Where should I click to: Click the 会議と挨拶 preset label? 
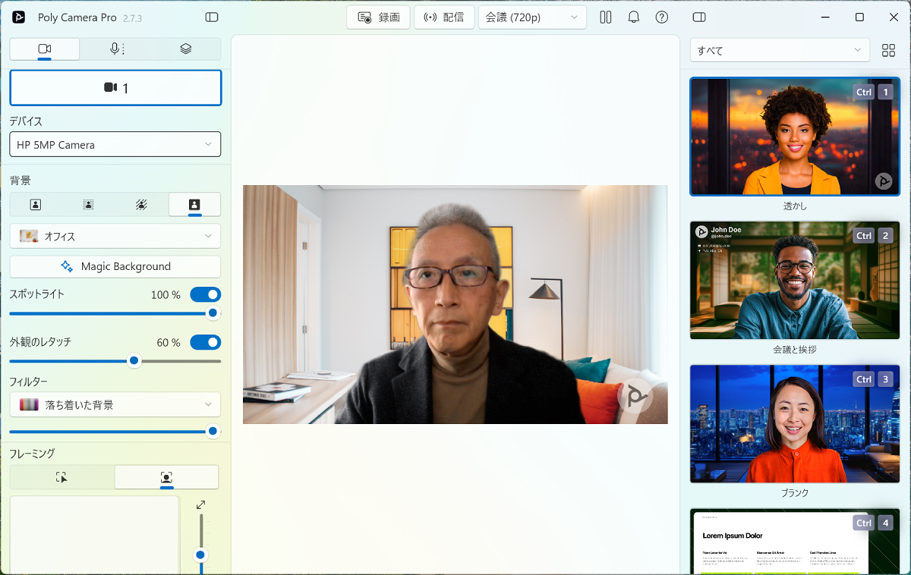point(795,349)
